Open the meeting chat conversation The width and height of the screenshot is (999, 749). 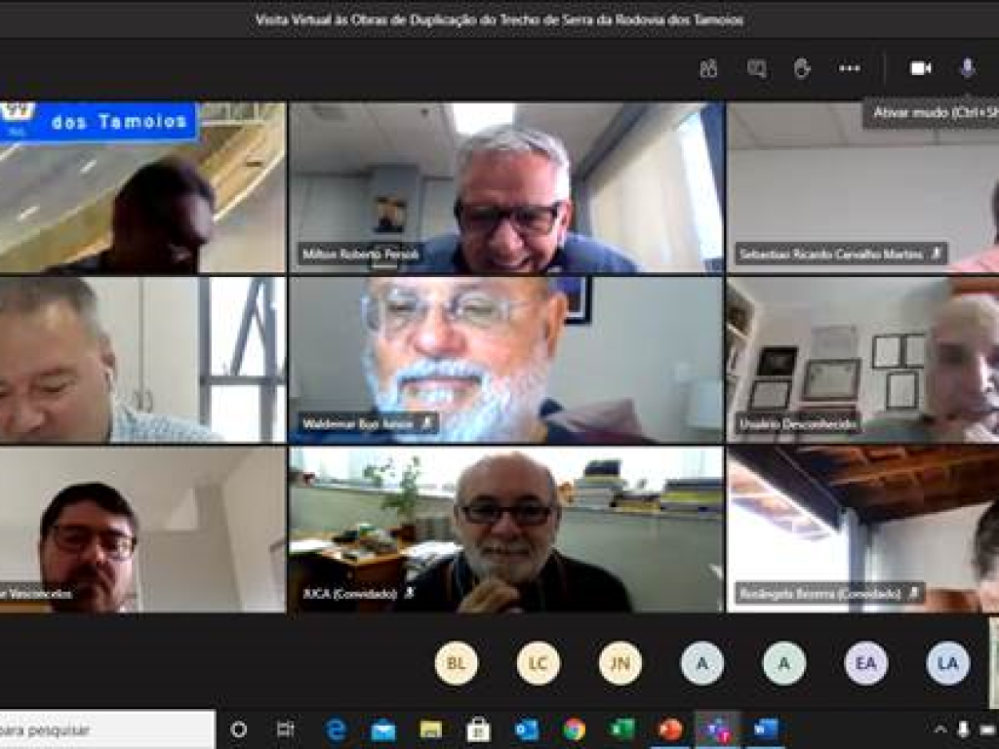point(756,68)
